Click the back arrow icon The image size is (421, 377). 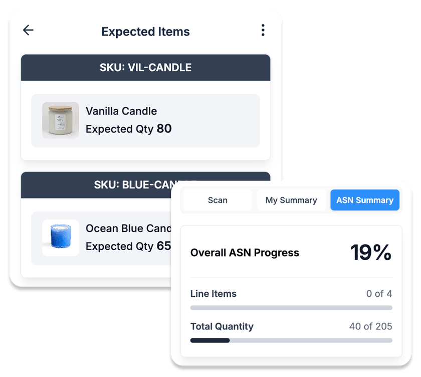click(28, 30)
